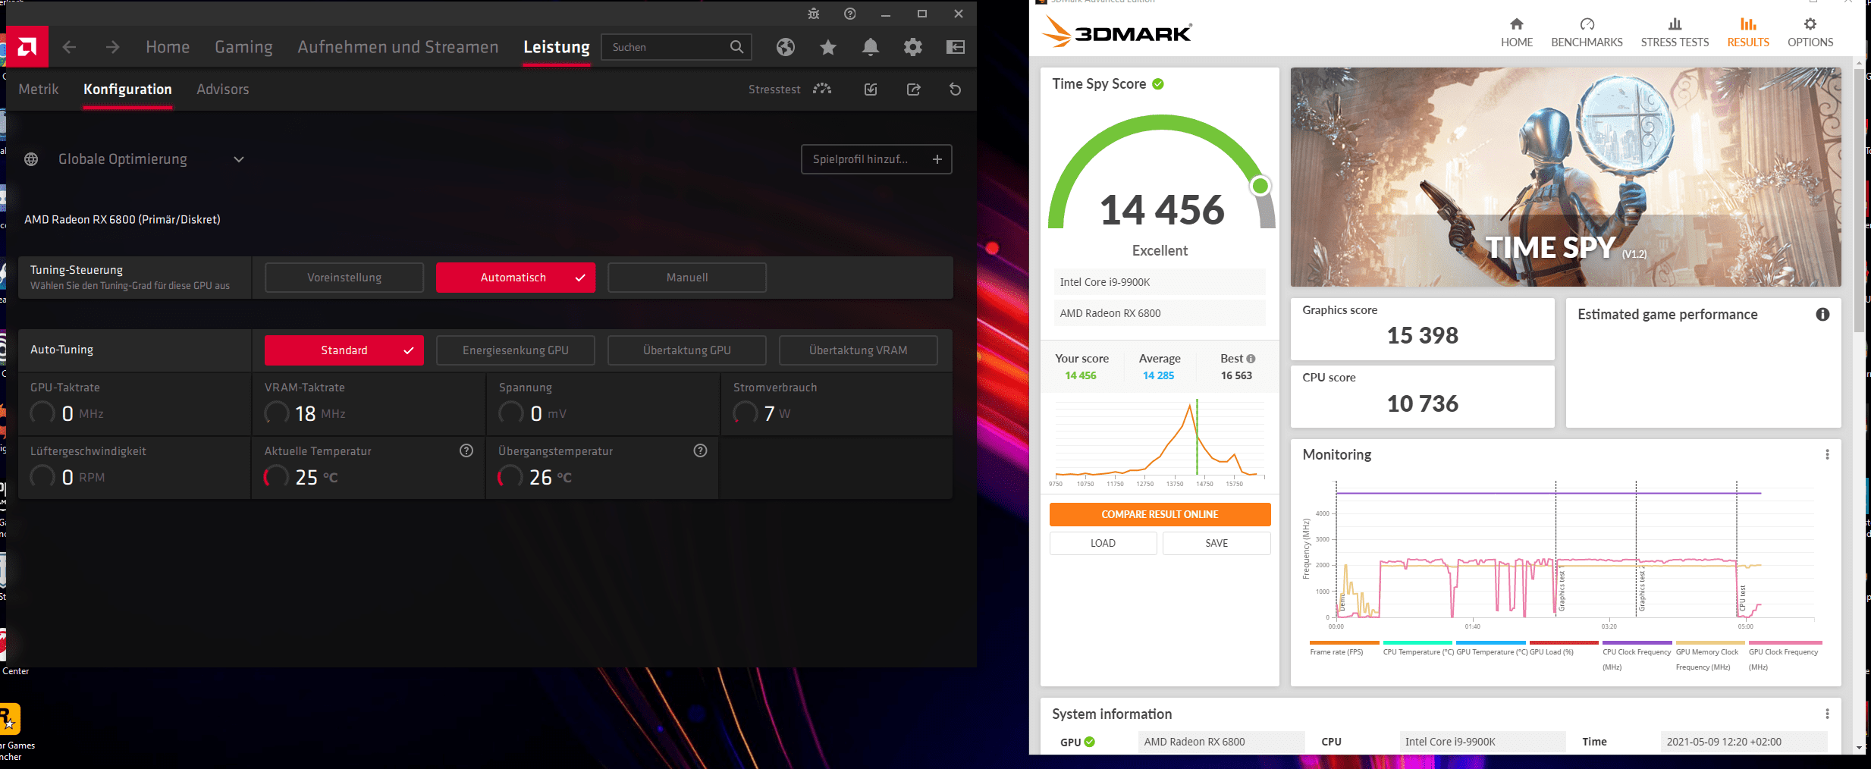The height and width of the screenshot is (769, 1871).
Task: Open help for Übergangstemperatur
Action: [x=701, y=450]
